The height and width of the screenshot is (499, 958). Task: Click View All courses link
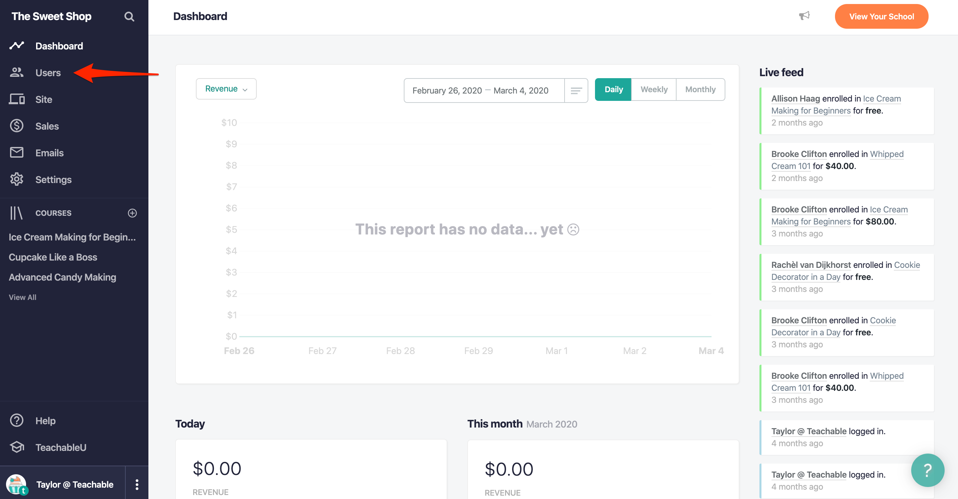pos(22,297)
